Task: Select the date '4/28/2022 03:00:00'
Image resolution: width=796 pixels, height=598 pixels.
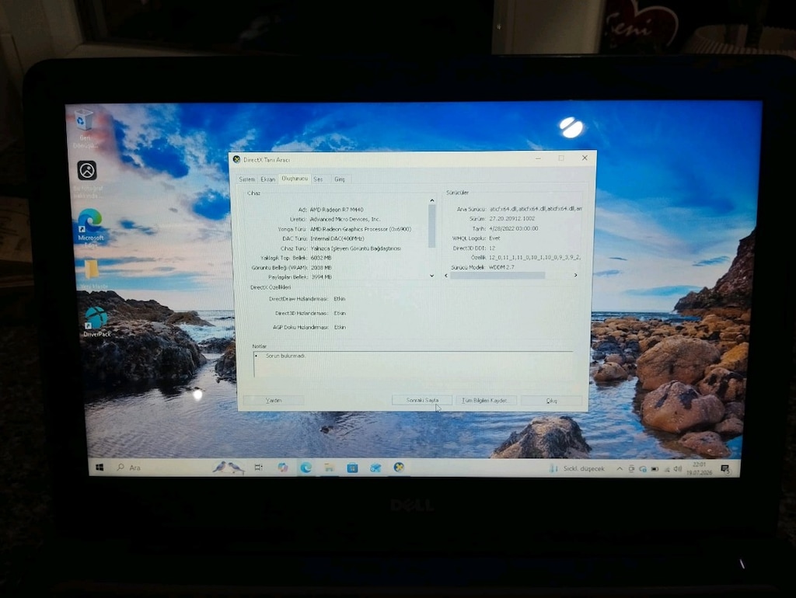Action: pyautogui.click(x=513, y=228)
